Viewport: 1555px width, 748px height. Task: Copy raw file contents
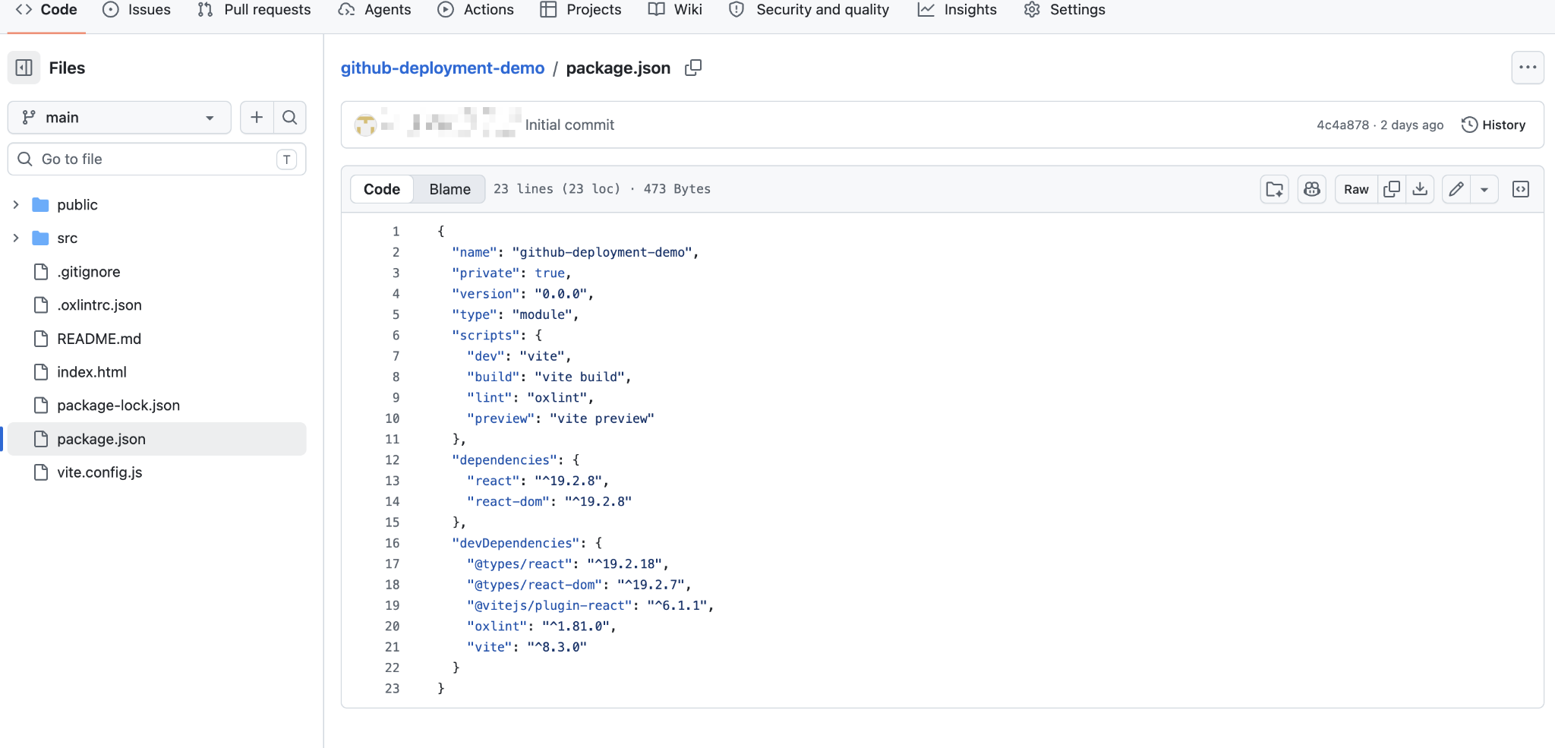click(x=1392, y=189)
